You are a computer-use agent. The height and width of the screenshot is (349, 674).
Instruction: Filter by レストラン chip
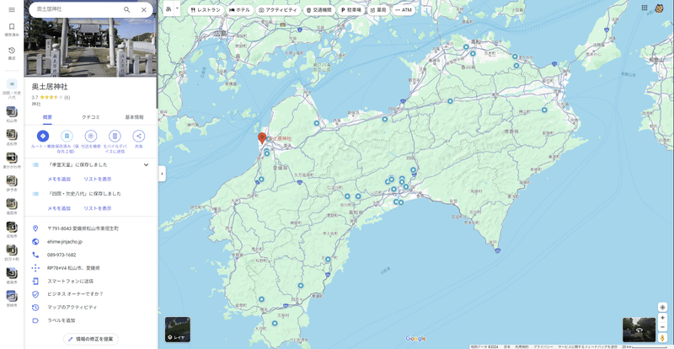tap(206, 9)
